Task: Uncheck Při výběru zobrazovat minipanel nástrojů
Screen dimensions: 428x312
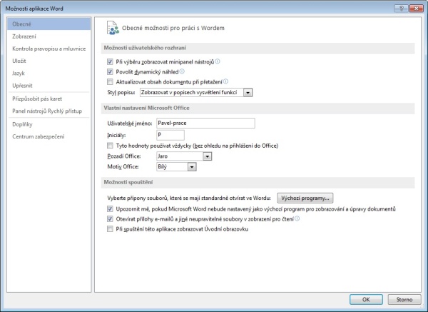Action: coord(110,61)
